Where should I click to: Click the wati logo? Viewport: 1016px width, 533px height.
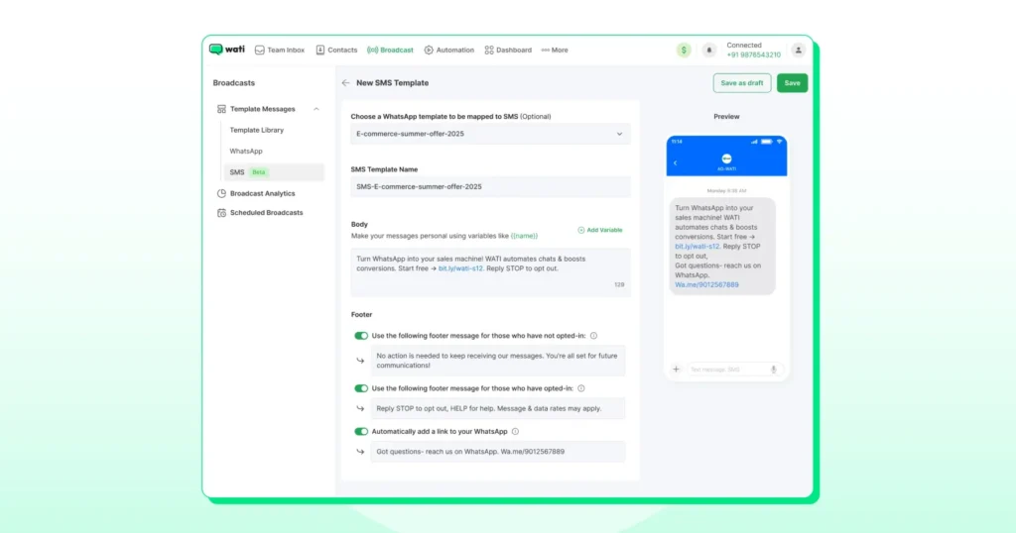[227, 50]
